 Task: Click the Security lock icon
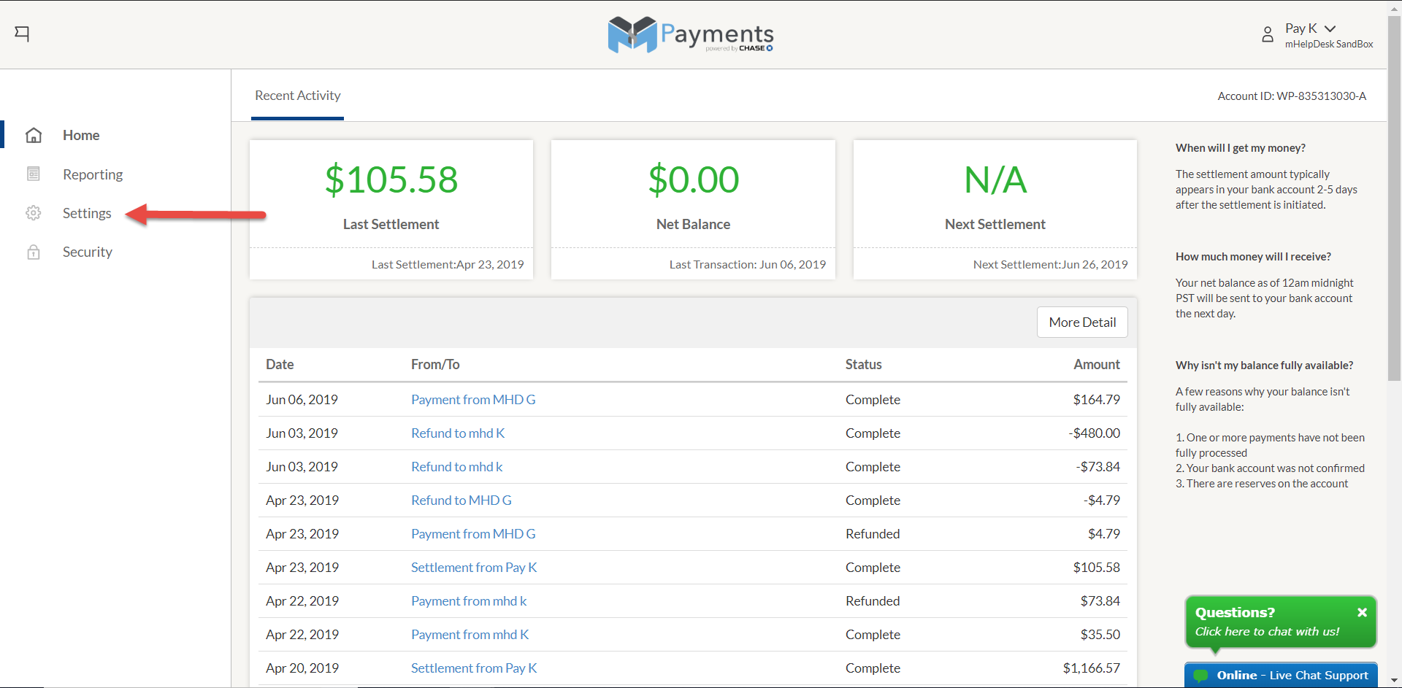point(34,252)
